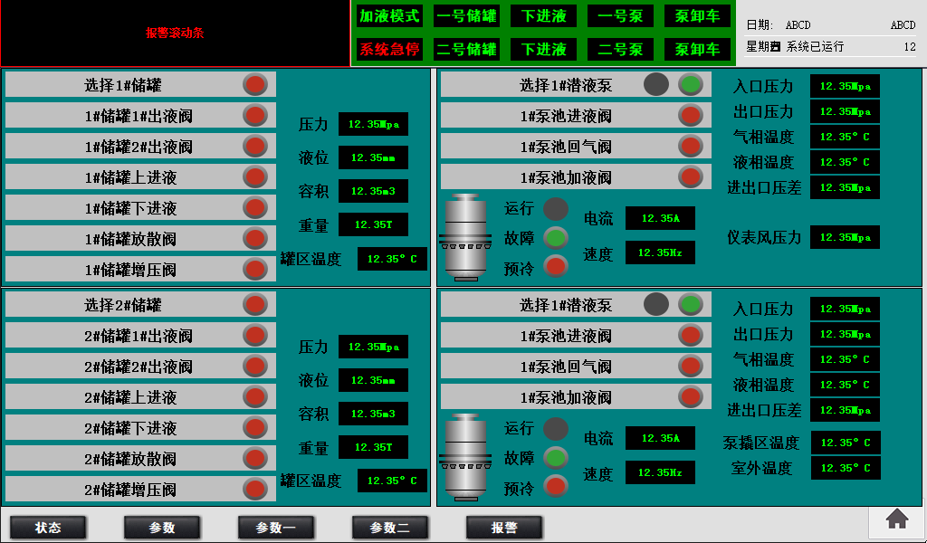Click the green 故障 lamp in lower pump panel
The image size is (927, 543).
[x=556, y=458]
